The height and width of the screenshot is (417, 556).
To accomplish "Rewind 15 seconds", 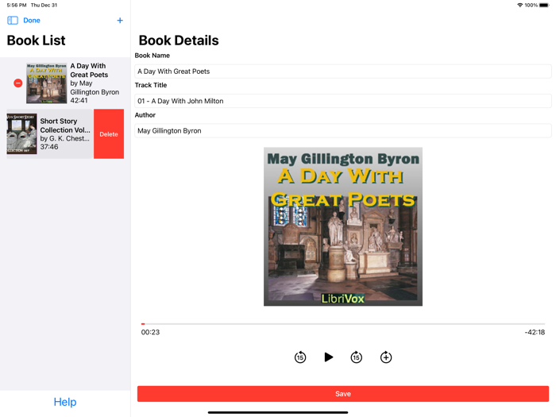I will pos(300,357).
